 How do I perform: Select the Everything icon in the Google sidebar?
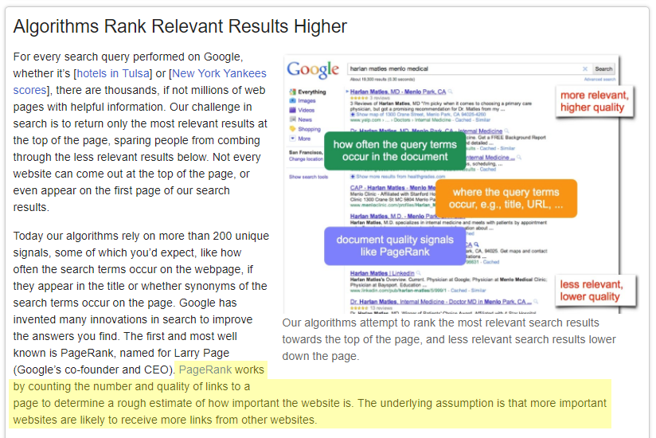(292, 92)
